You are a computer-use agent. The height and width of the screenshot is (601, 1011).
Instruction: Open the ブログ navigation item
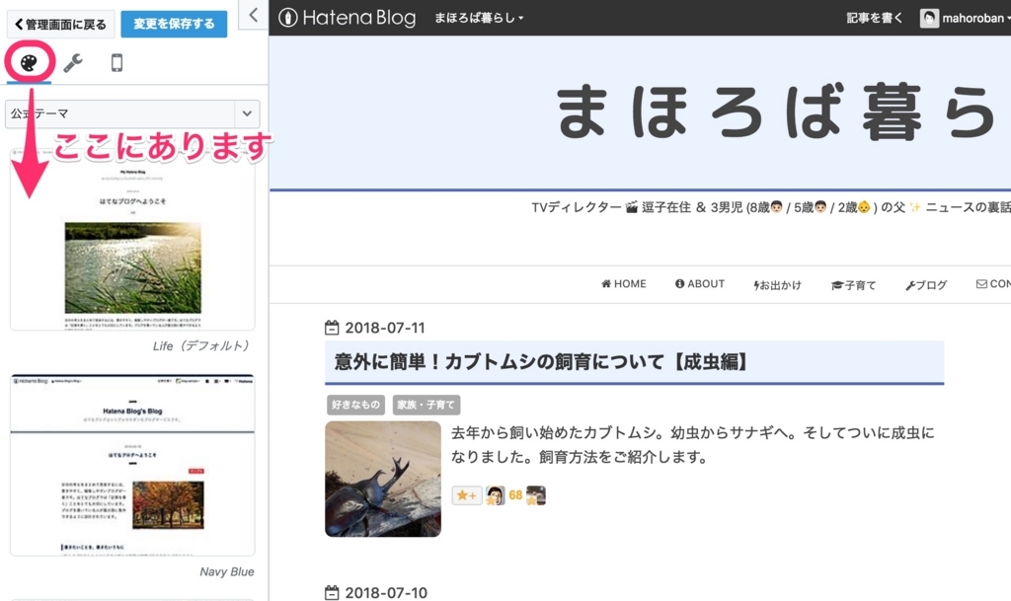[926, 285]
